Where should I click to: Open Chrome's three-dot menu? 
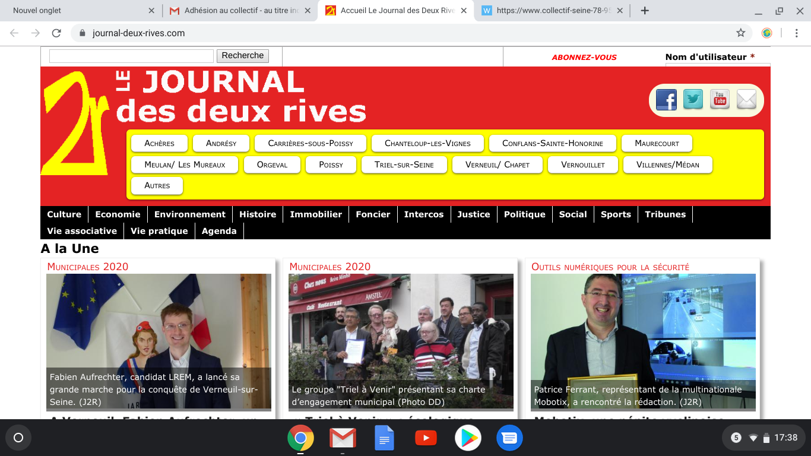click(x=796, y=33)
